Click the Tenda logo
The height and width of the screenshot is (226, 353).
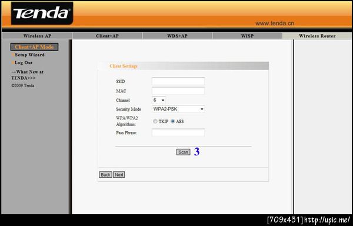(x=42, y=14)
